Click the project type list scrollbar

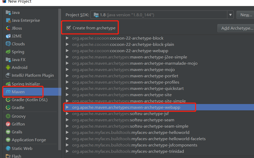[x=60, y=79]
